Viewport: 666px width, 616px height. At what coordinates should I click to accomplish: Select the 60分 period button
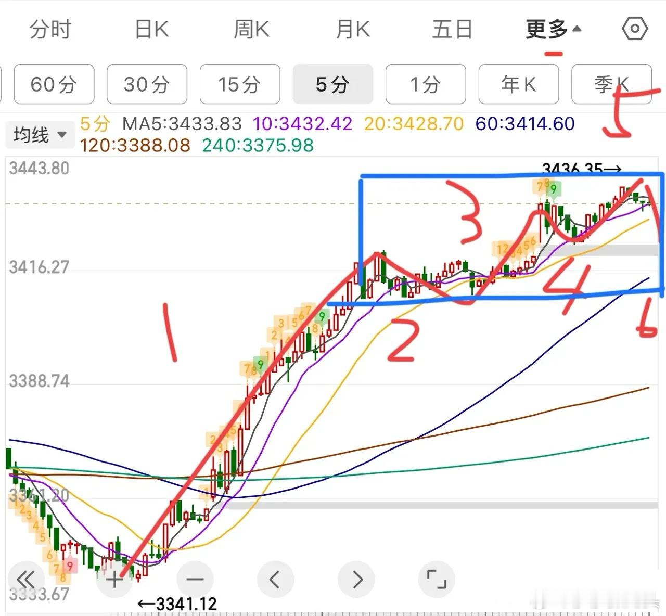[x=54, y=84]
